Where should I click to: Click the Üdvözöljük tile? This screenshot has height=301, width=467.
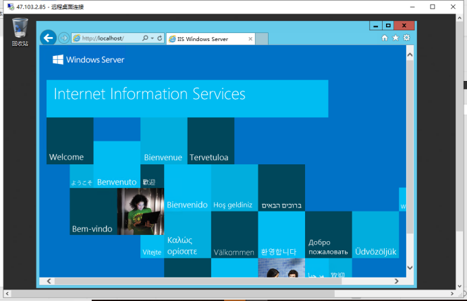[x=376, y=235]
